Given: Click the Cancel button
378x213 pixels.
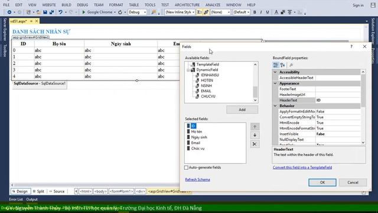Looking at the screenshot, I should 353,183.
